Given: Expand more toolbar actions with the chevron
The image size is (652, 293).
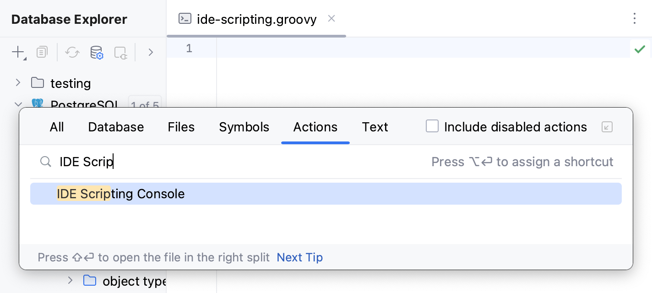Looking at the screenshot, I should (x=151, y=52).
